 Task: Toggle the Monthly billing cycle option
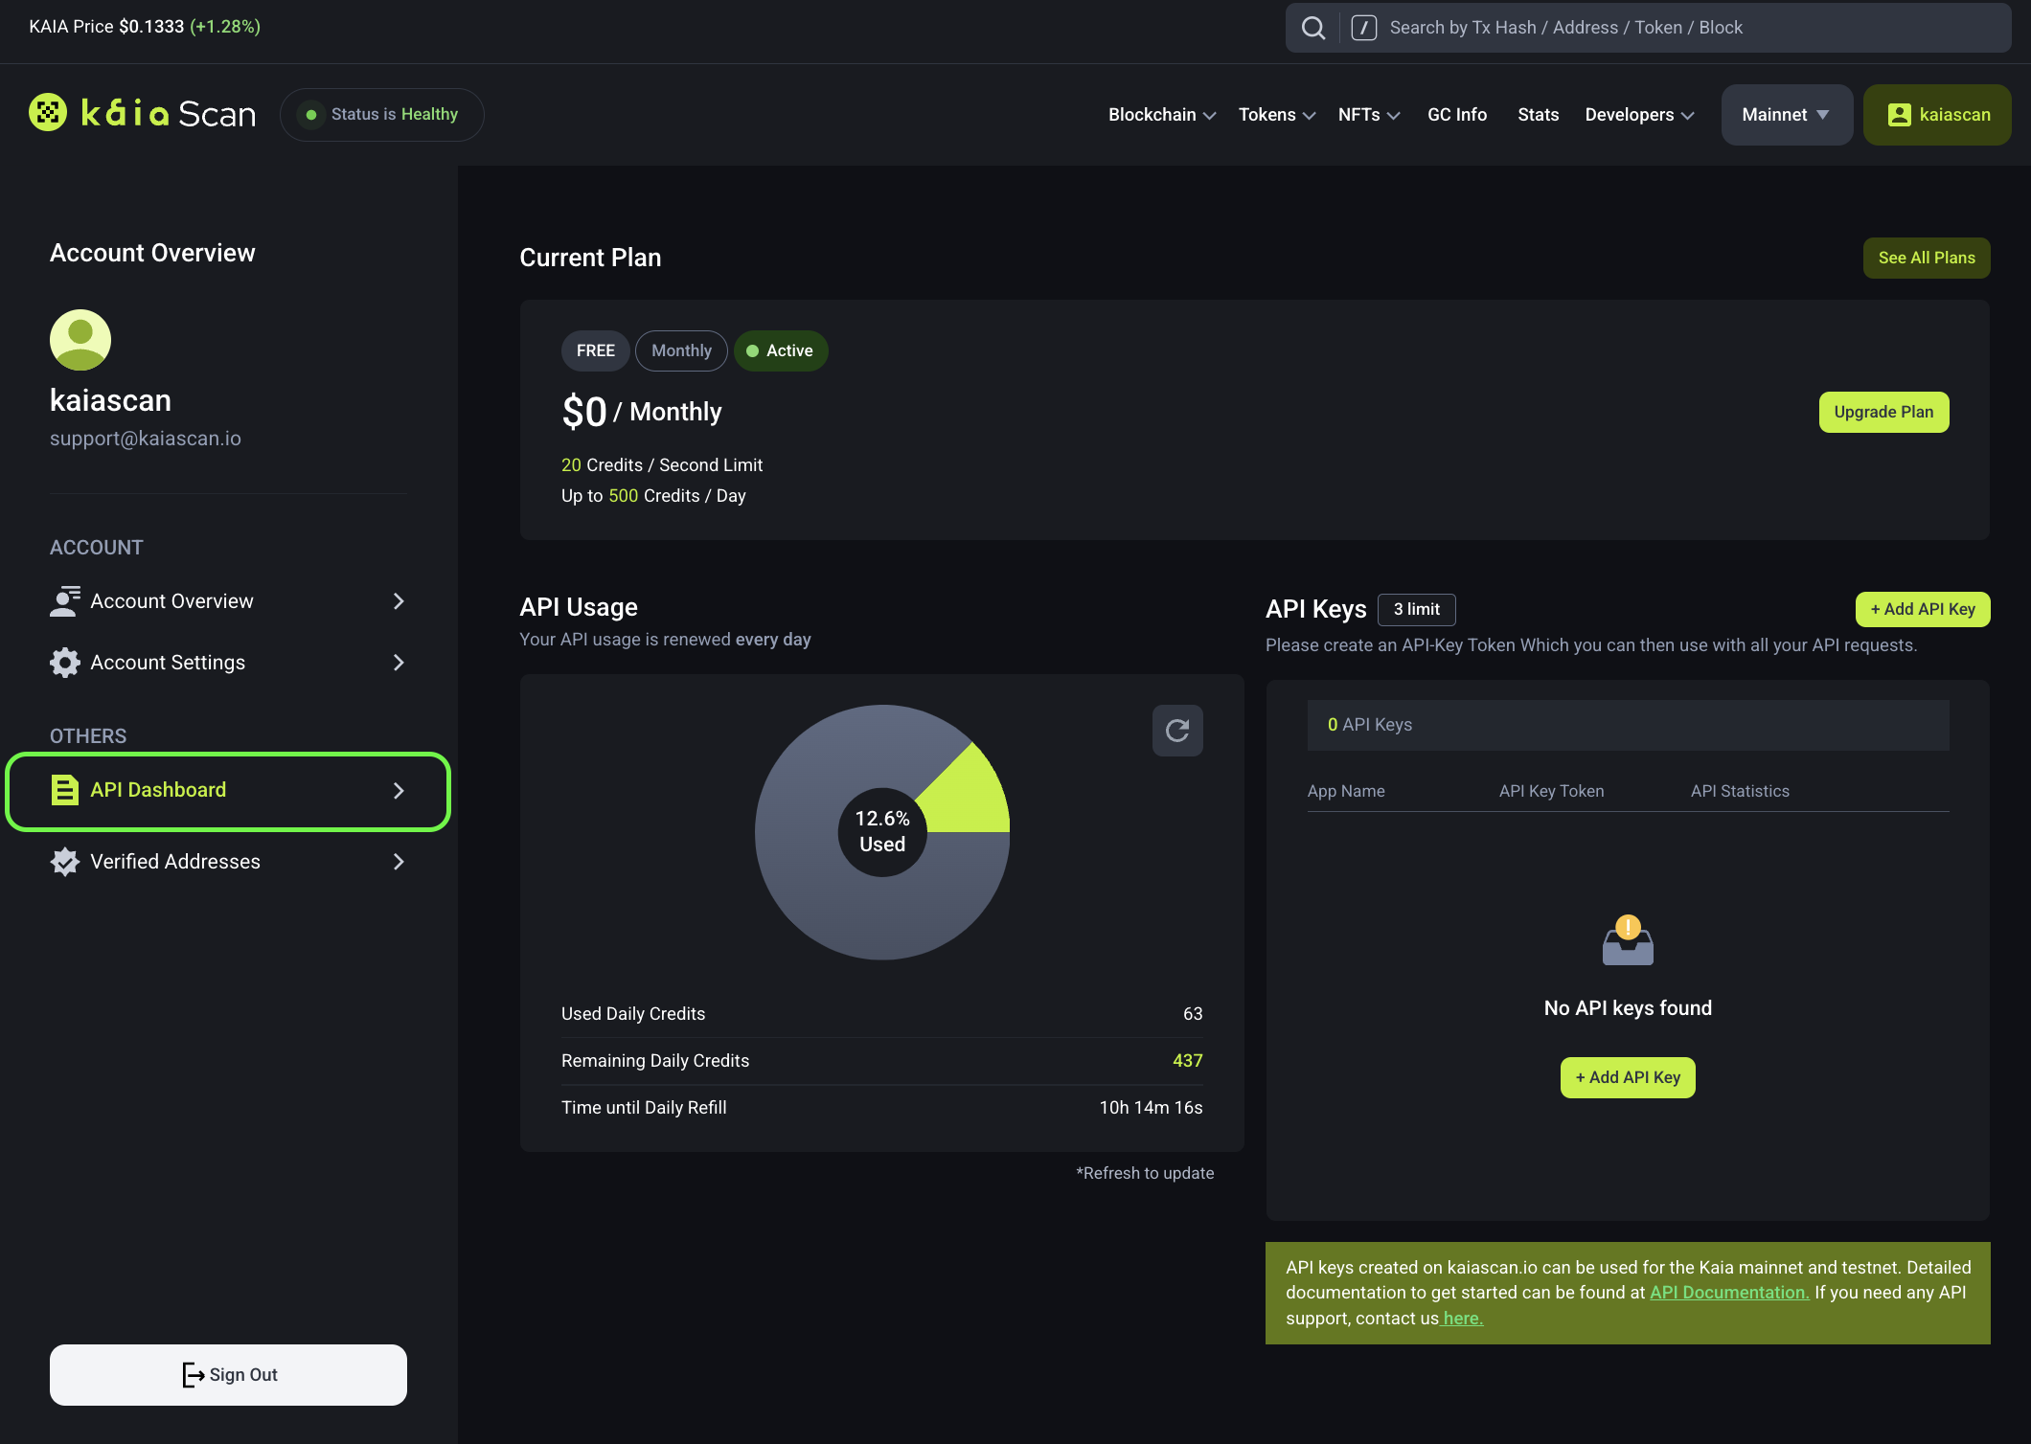pos(682,350)
